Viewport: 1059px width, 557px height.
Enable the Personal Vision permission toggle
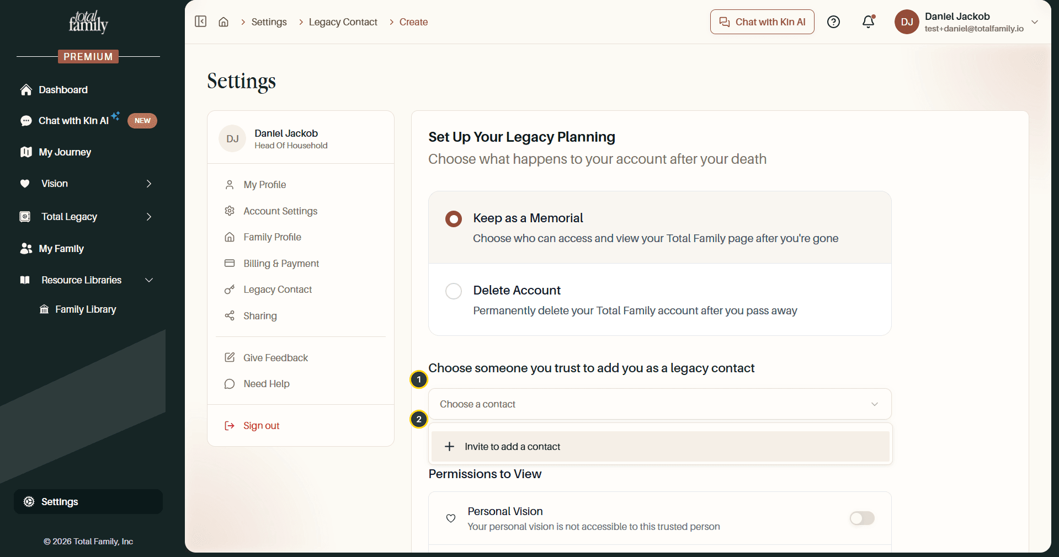[862, 518]
